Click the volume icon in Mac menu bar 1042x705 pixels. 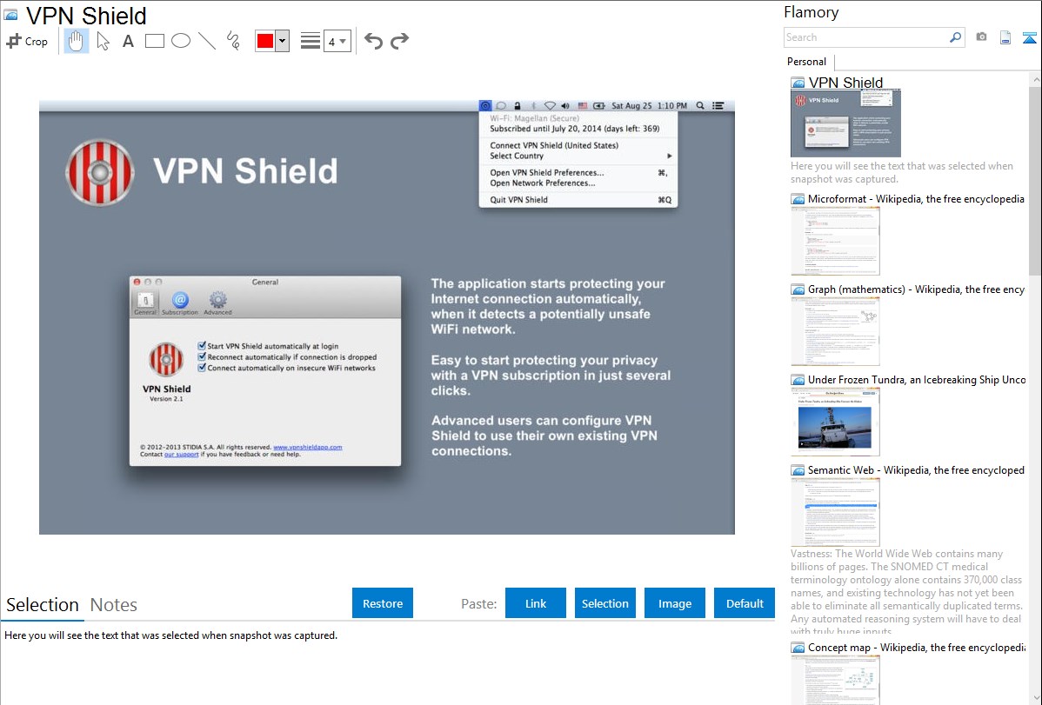tap(565, 106)
